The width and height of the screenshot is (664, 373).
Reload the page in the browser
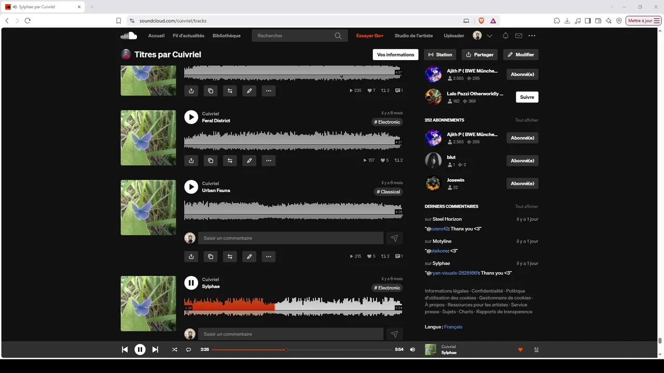pyautogui.click(x=27, y=21)
